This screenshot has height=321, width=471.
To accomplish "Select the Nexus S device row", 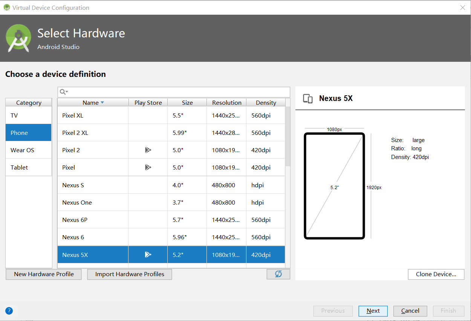I will (171, 185).
